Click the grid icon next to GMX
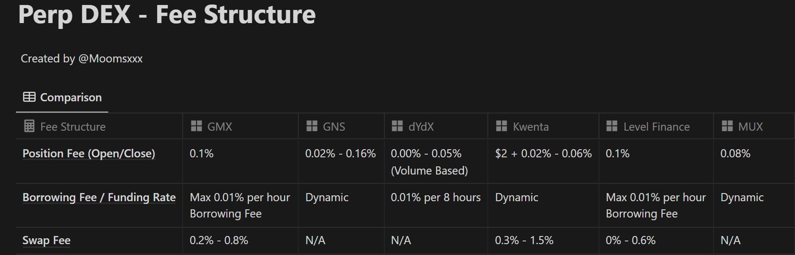The width and height of the screenshot is (795, 255). click(196, 126)
